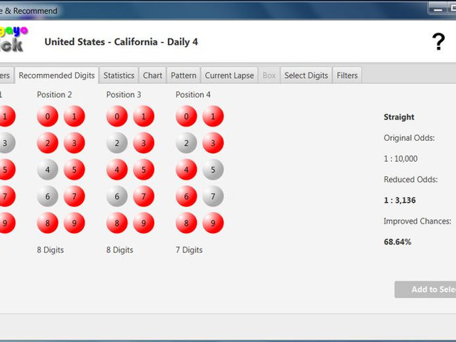
Task: Toggle digit 4 ball in Position 4
Action: click(x=186, y=170)
